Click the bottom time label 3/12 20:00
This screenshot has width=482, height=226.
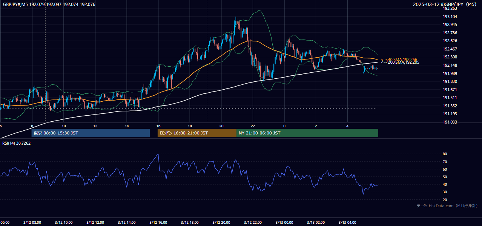click(221, 222)
